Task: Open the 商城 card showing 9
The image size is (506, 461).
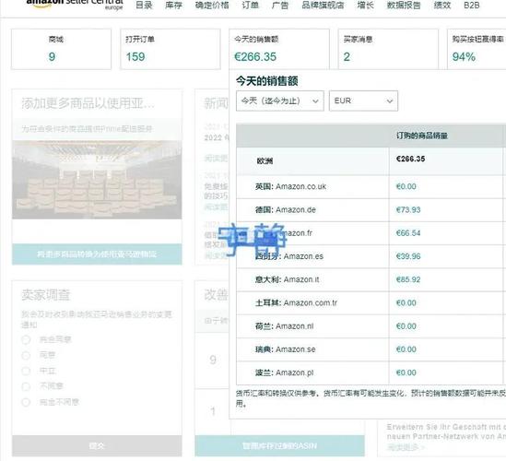Action: tap(62, 49)
